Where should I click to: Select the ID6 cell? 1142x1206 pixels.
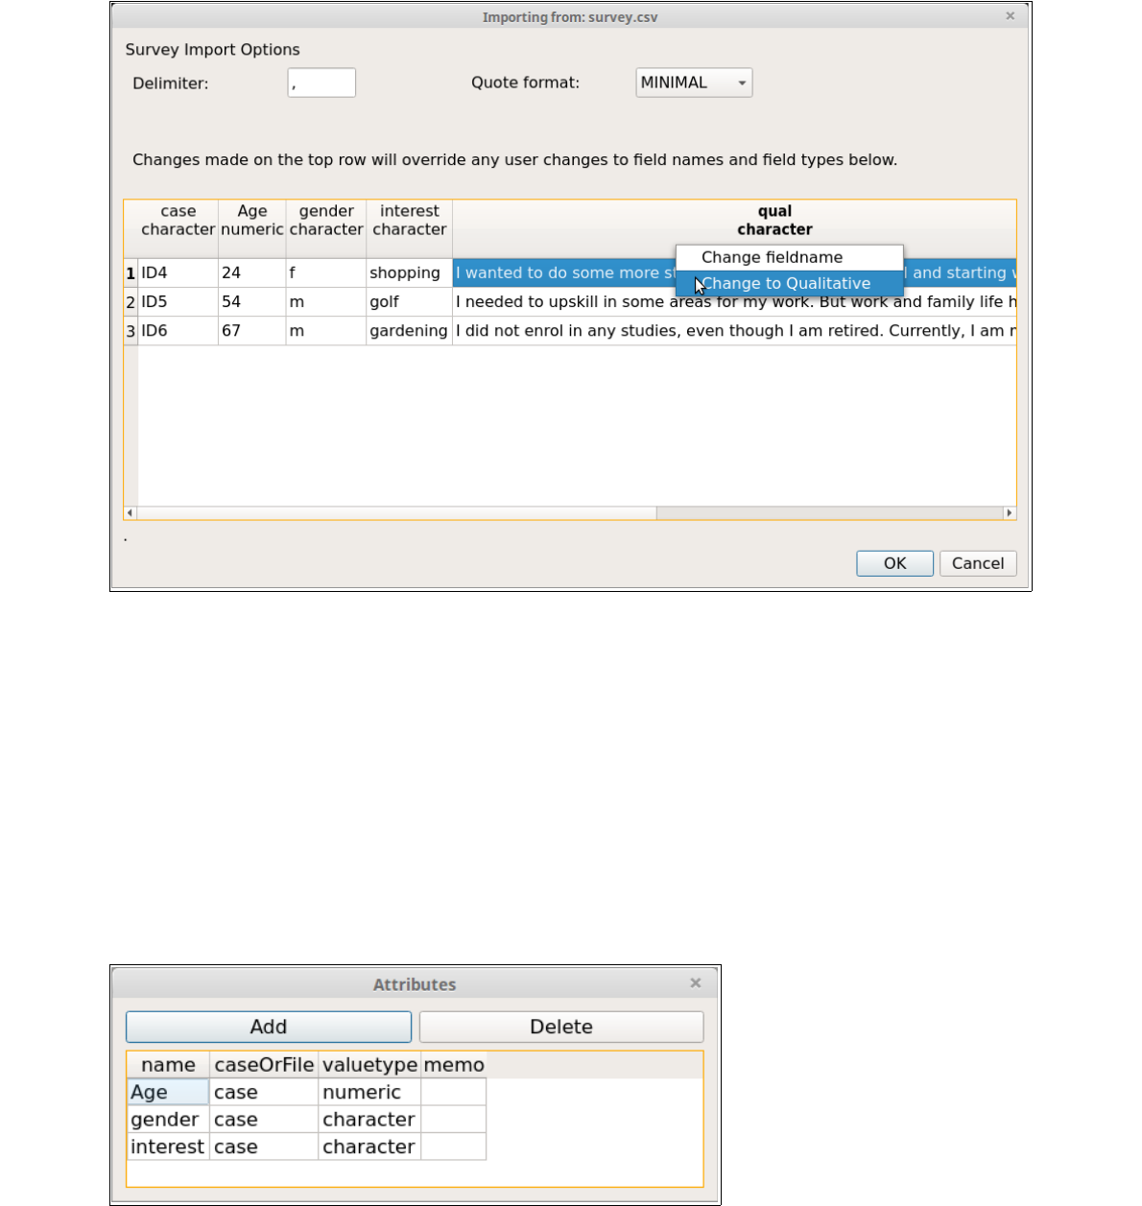(178, 331)
